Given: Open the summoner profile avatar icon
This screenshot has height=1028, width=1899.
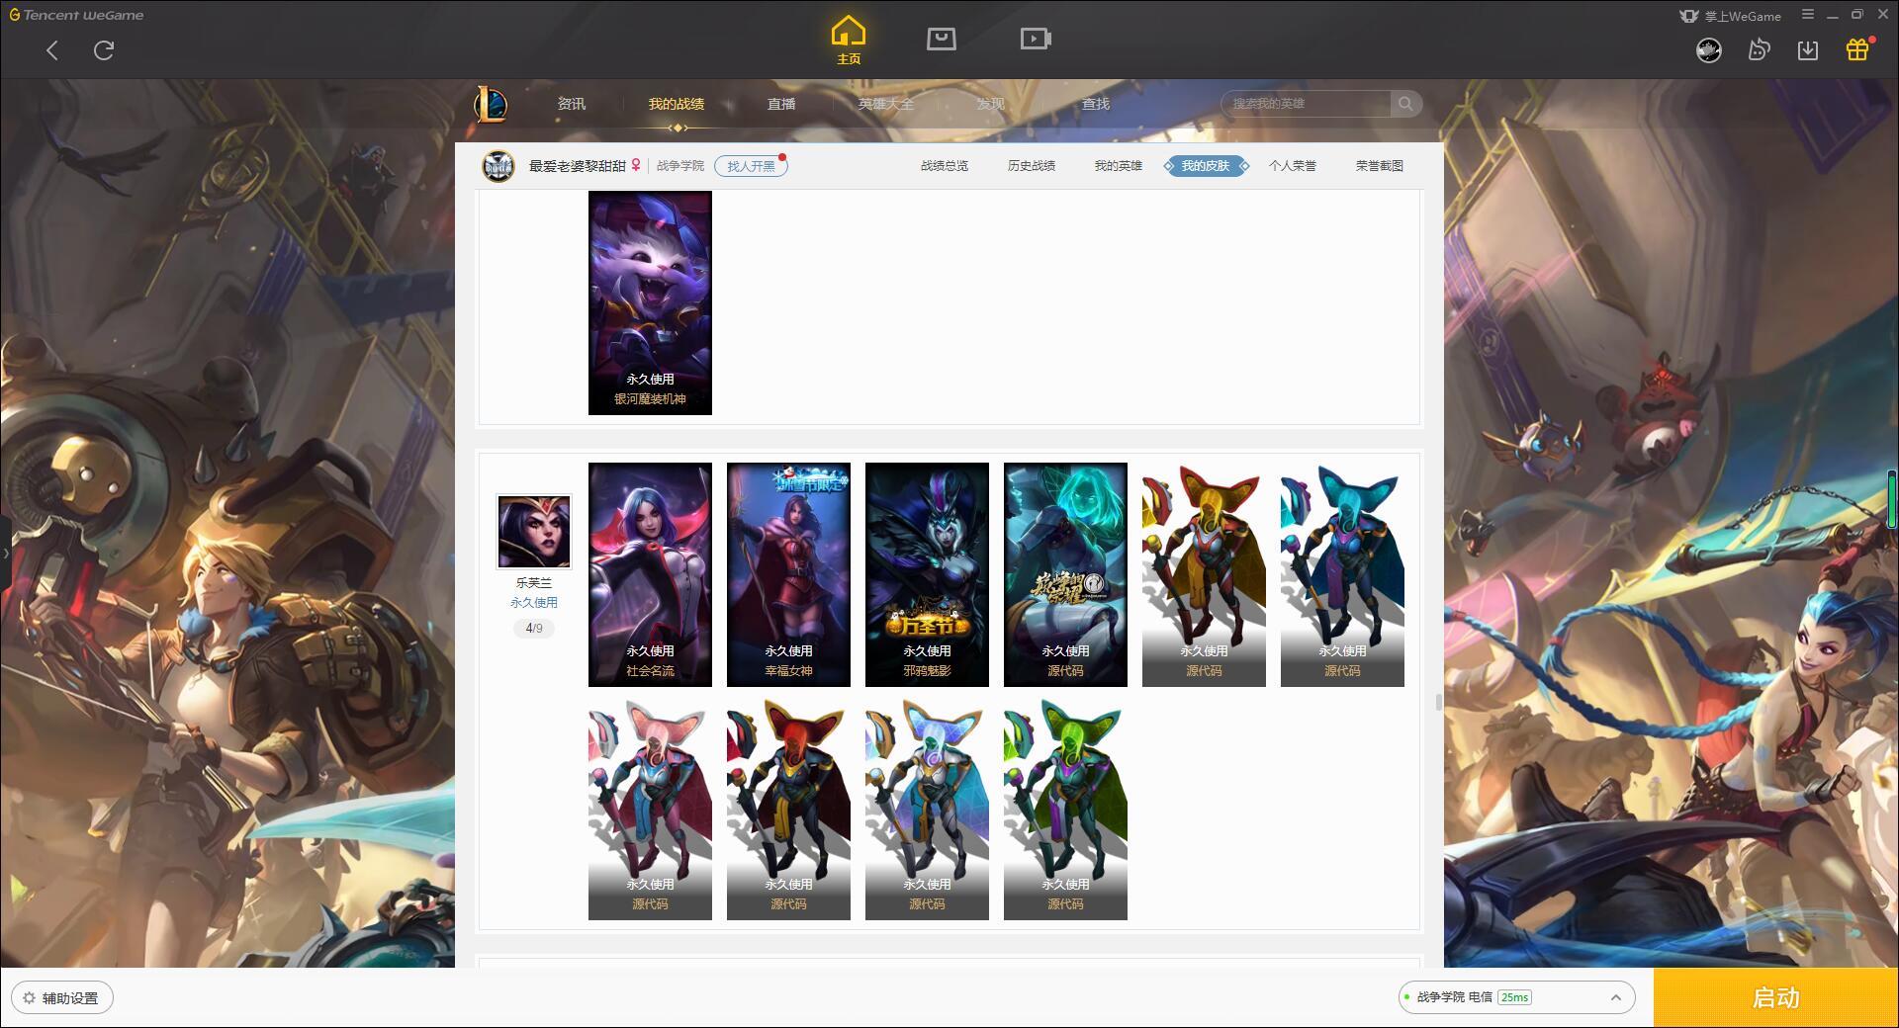Looking at the screenshot, I should point(498,166).
